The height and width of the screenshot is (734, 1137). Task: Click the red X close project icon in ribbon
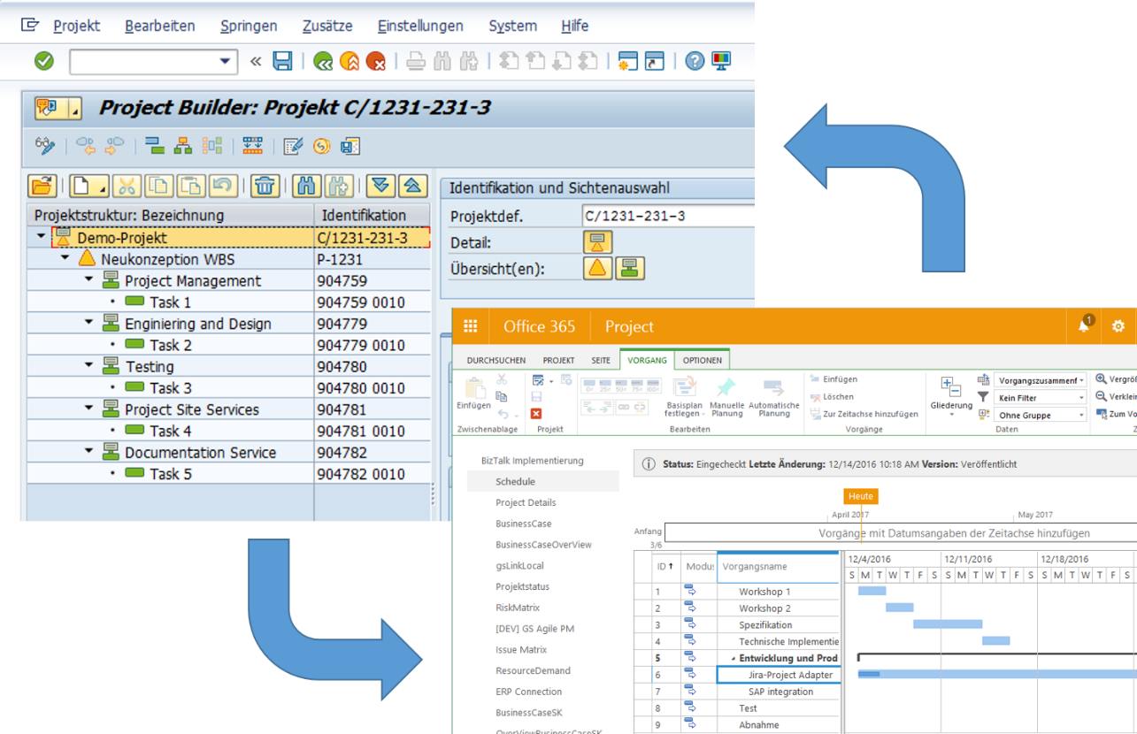coord(537,414)
